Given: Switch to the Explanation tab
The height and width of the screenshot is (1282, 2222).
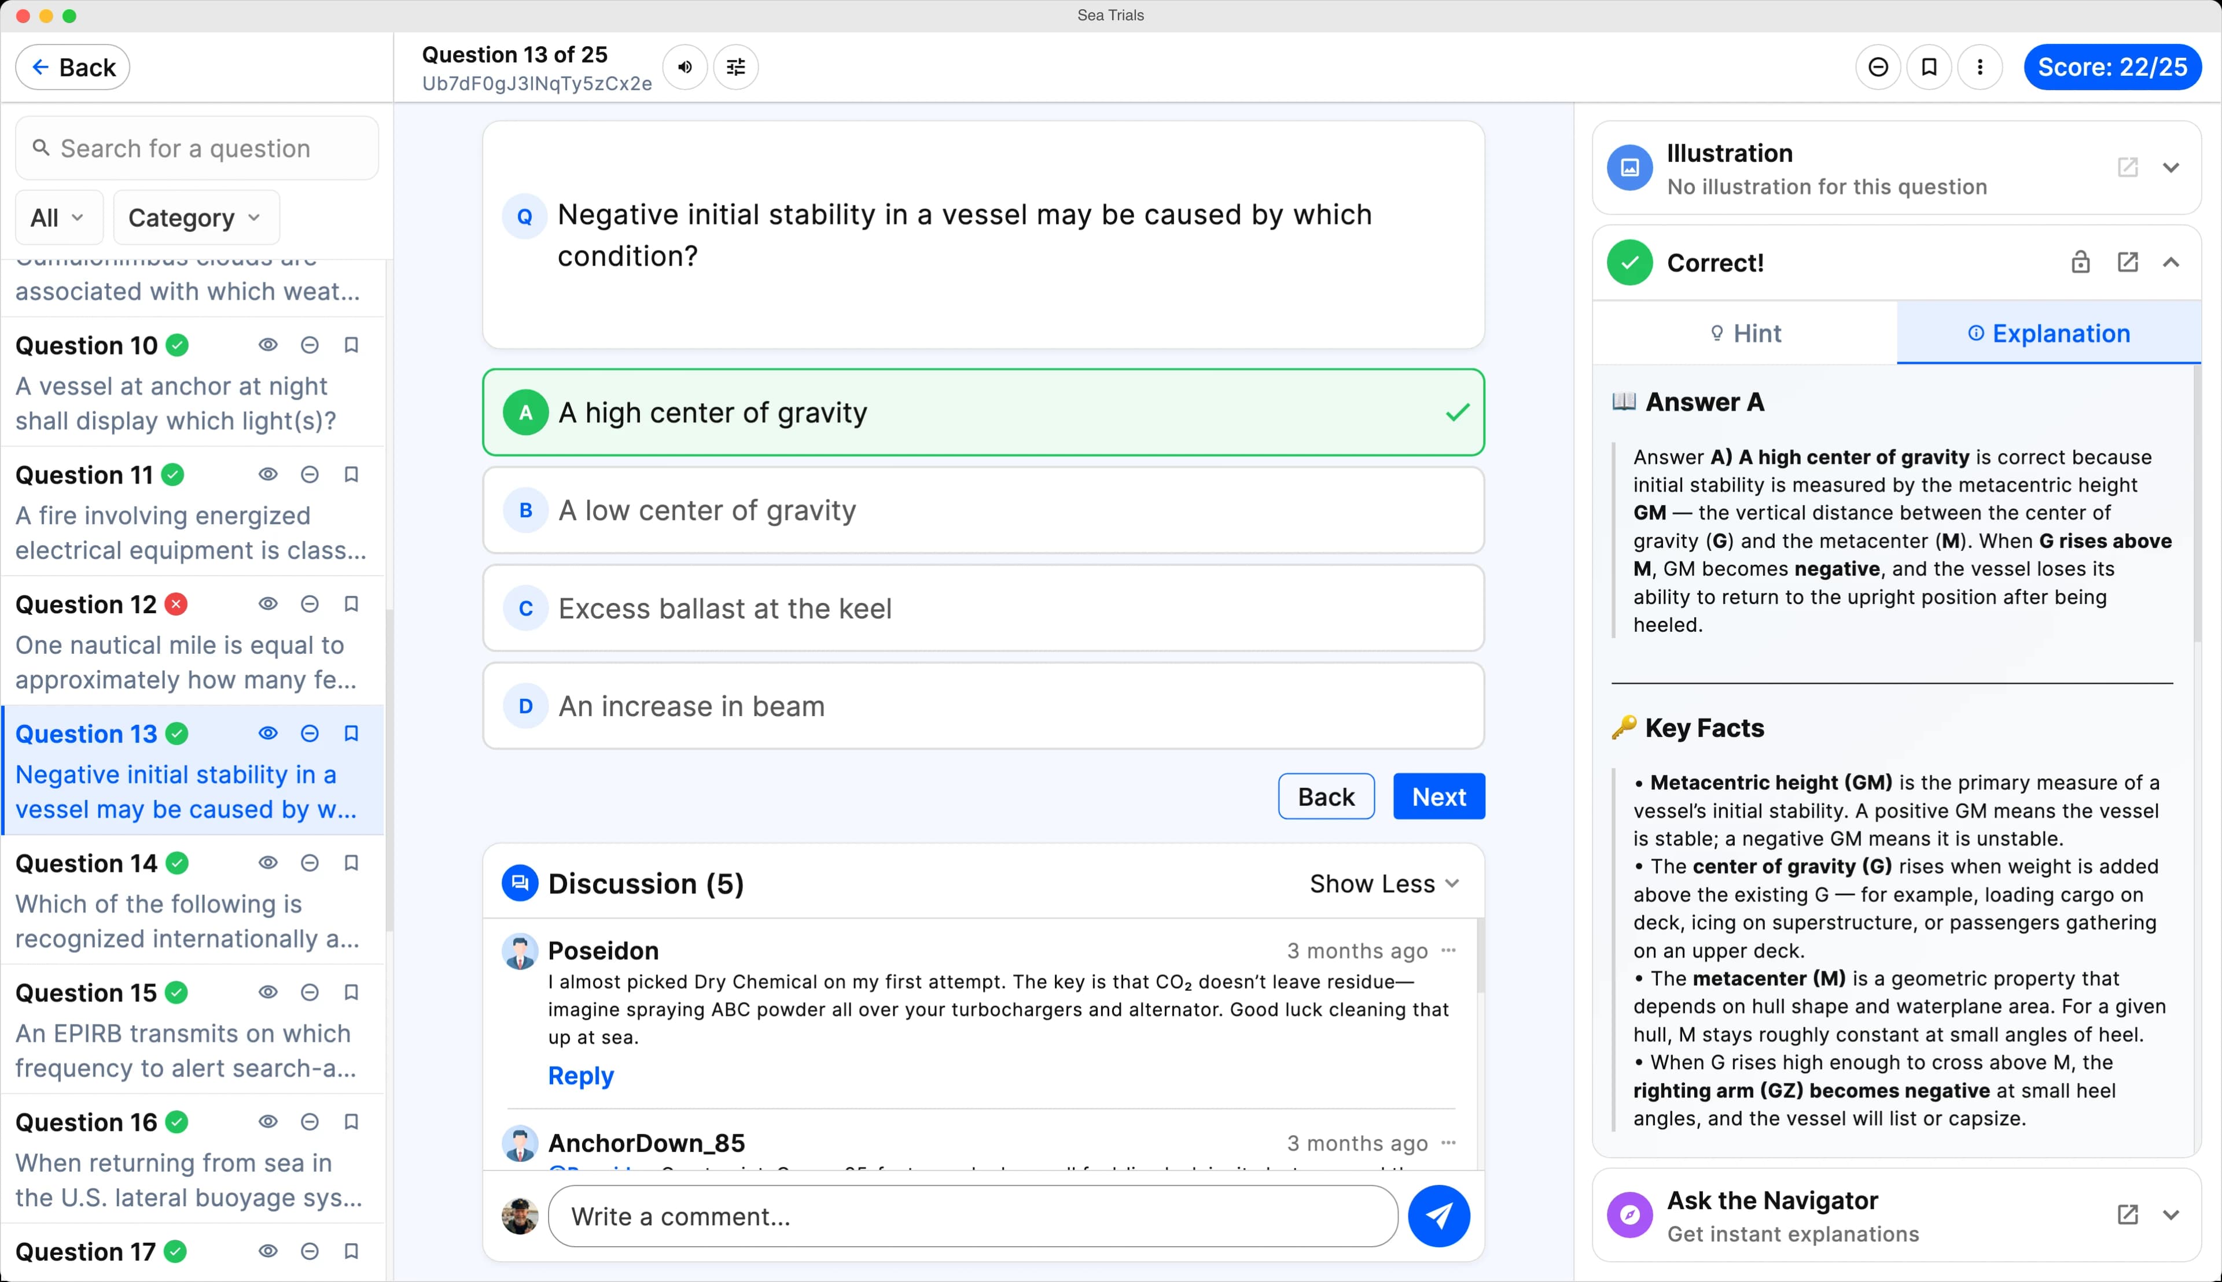Looking at the screenshot, I should tap(2048, 334).
